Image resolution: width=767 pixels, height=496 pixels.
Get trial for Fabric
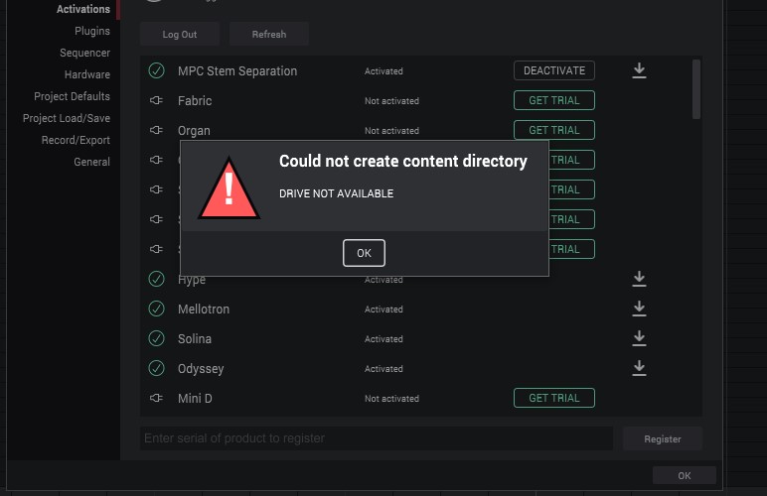coord(554,100)
